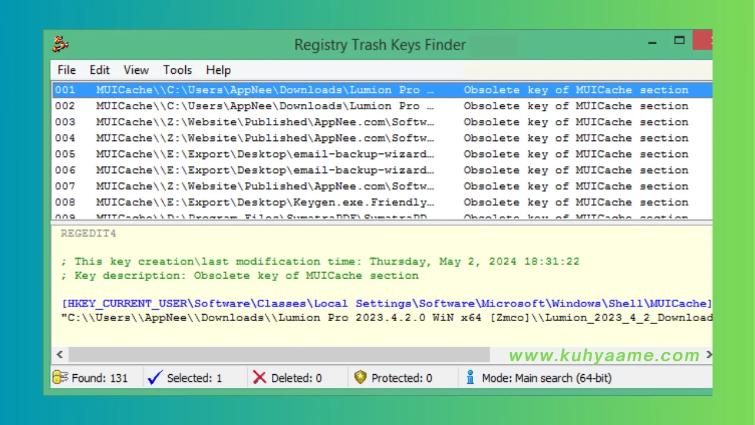The image size is (755, 425).
Task: Click the description cell of row 006
Action: click(576, 170)
